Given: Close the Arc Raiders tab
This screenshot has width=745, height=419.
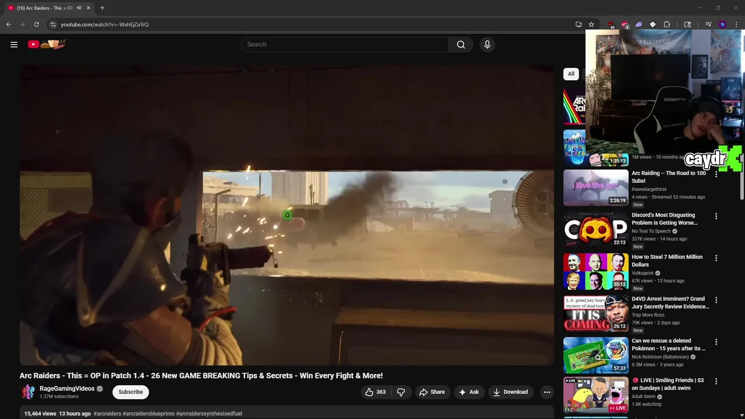Looking at the screenshot, I should point(88,8).
